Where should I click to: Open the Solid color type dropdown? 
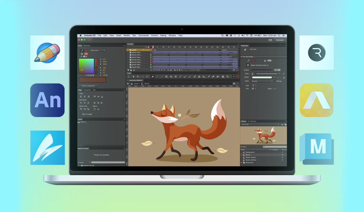97,51
